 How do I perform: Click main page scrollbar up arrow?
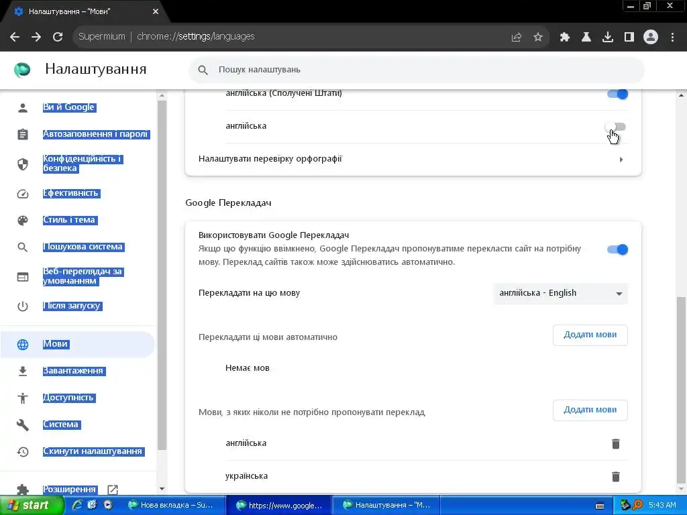coord(681,95)
